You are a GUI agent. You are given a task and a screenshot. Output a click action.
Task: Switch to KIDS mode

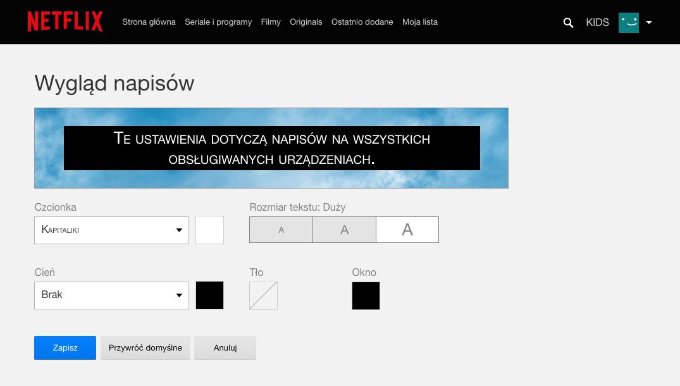point(597,23)
